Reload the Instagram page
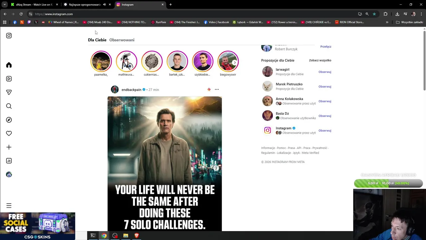The image size is (426, 240). [21, 14]
